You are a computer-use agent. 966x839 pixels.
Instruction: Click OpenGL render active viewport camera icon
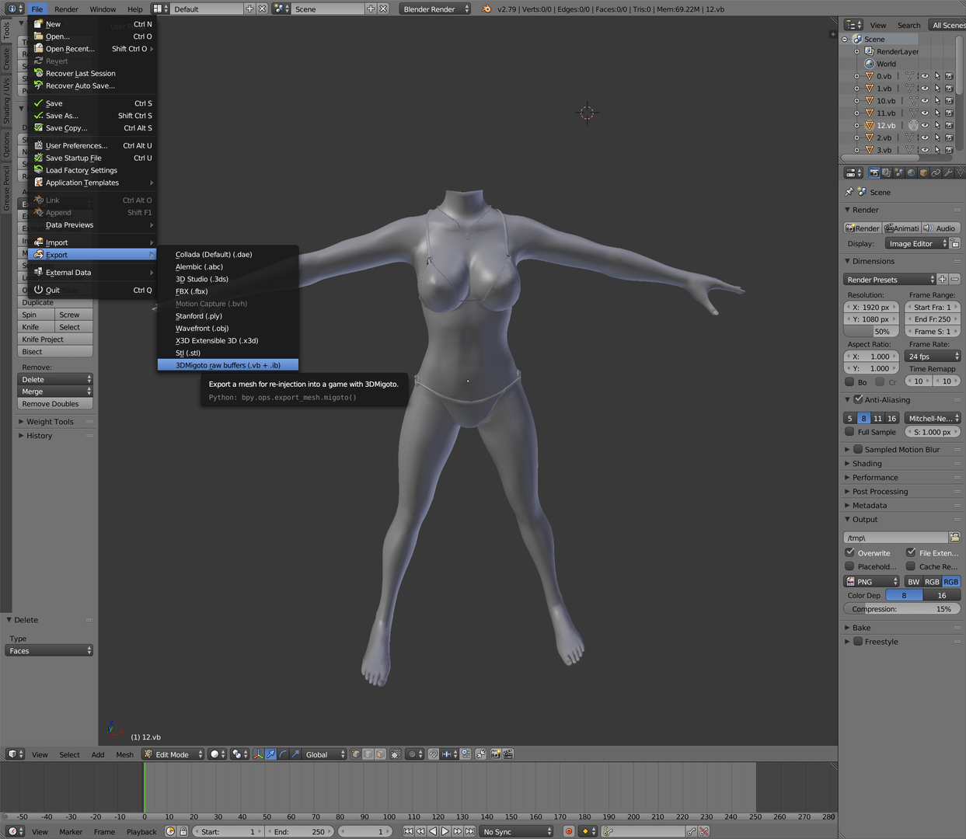[495, 754]
